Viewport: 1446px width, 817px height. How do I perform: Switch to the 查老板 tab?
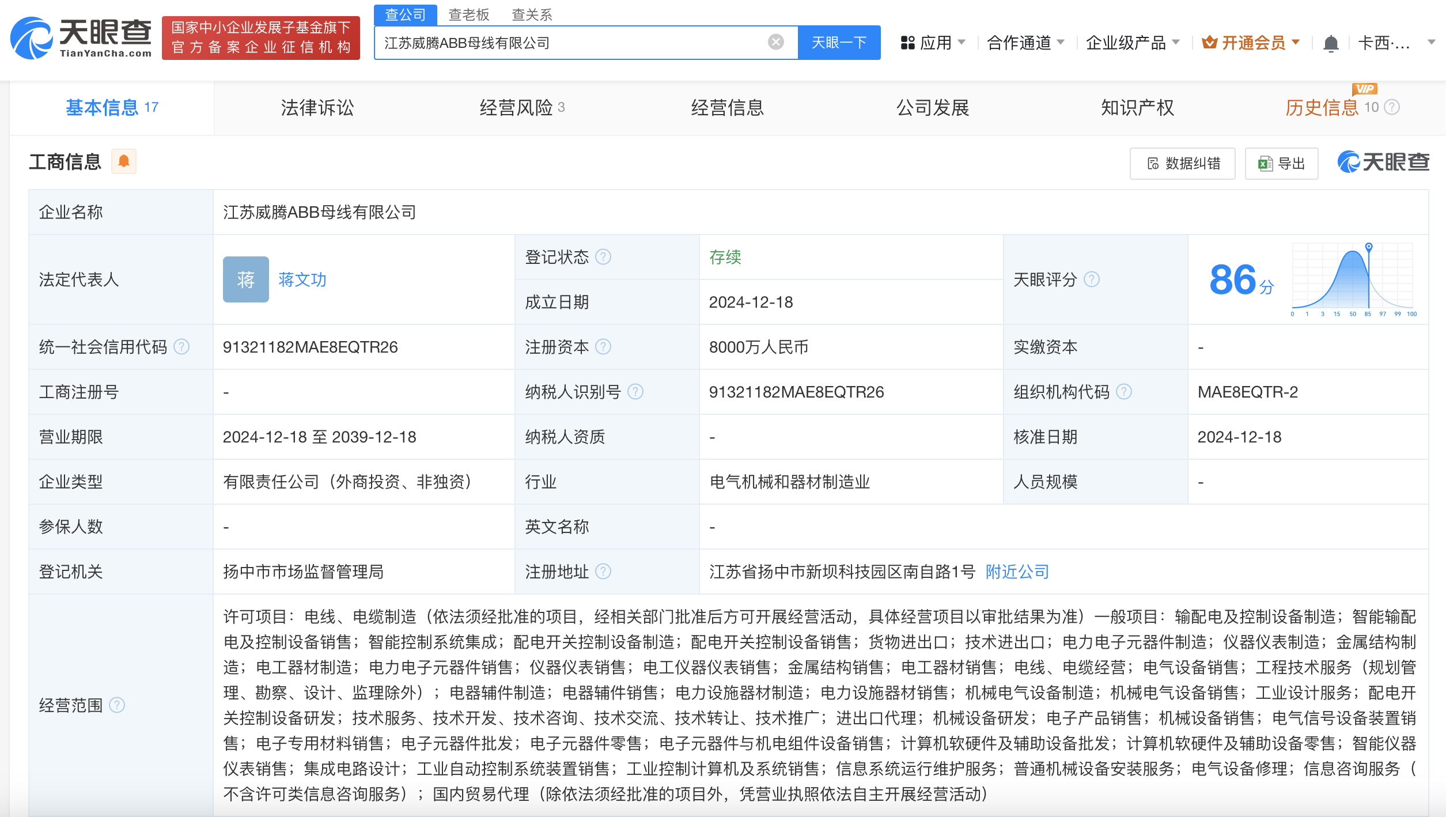point(468,14)
